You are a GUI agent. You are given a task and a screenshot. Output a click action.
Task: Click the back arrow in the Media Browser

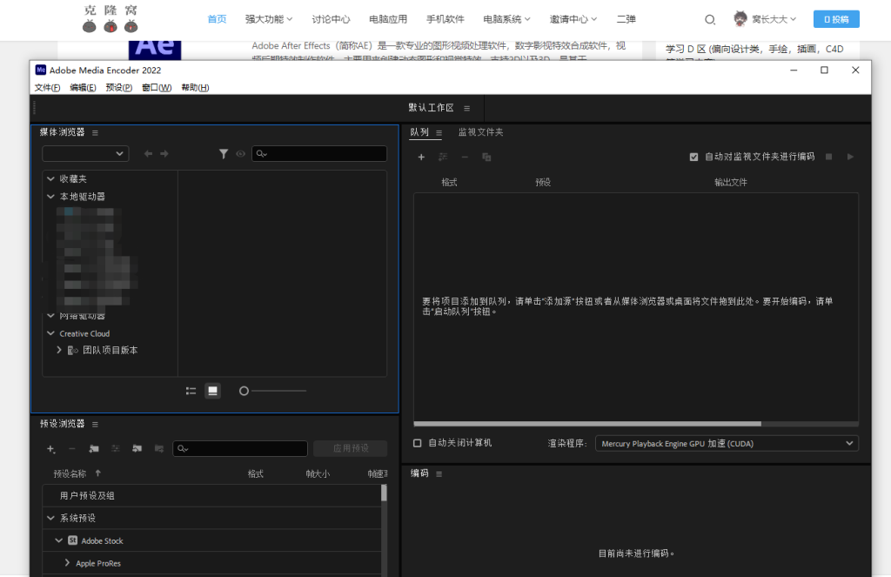(148, 153)
